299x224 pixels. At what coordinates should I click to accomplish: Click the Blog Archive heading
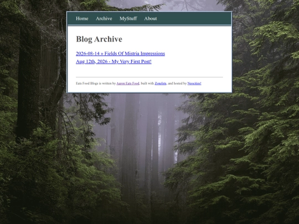pyautogui.click(x=99, y=39)
